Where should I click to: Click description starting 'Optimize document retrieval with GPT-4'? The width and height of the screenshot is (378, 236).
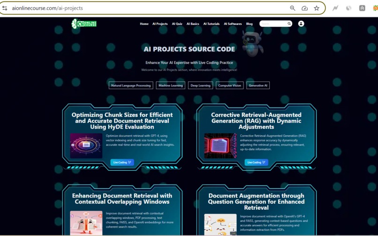point(140,140)
